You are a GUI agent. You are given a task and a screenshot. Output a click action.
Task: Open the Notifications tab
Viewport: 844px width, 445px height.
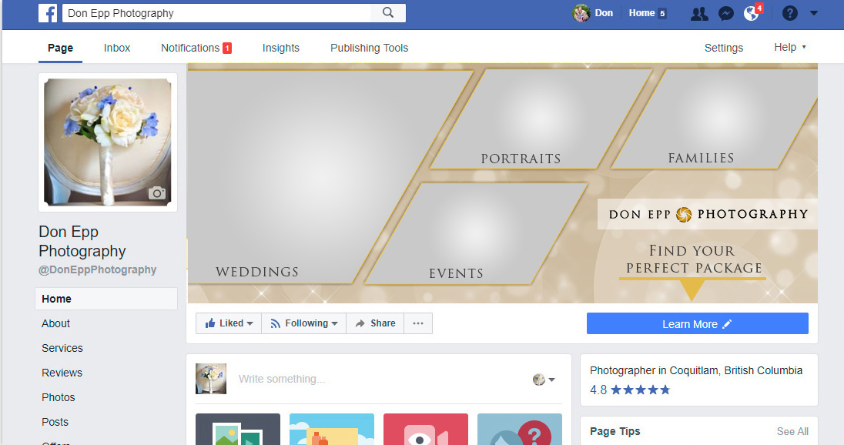pyautogui.click(x=196, y=48)
